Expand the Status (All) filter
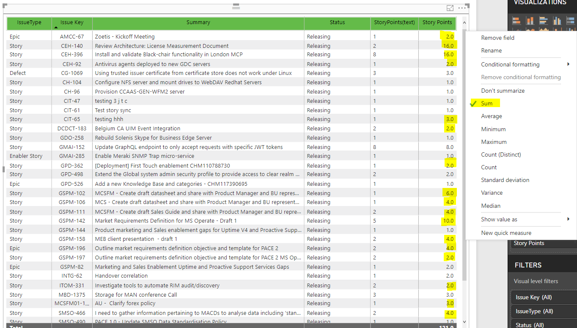Screen dimensions: 577x328 [544, 325]
